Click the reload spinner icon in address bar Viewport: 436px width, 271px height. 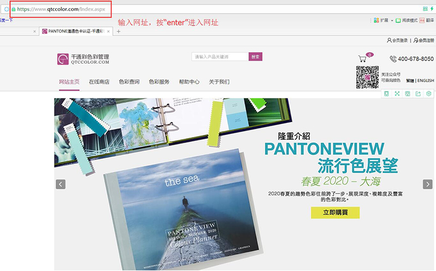[7, 9]
